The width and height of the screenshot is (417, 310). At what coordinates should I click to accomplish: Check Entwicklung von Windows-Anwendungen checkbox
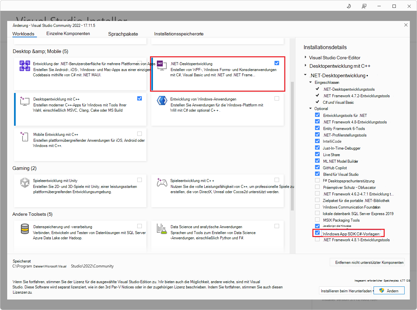[277, 98]
